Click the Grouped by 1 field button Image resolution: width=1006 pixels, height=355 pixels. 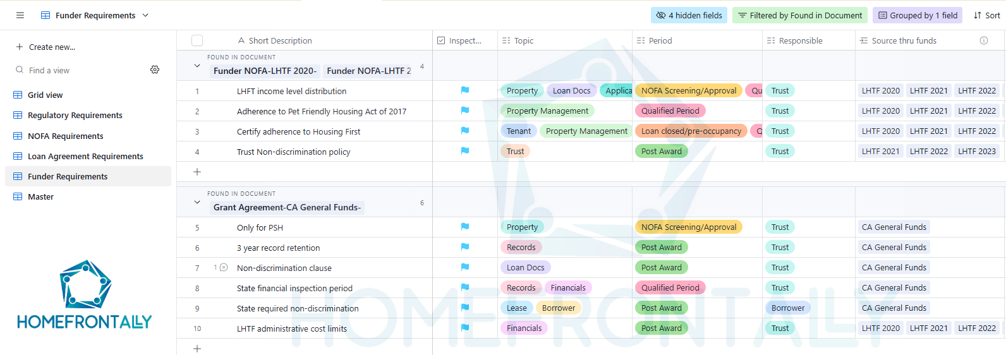pyautogui.click(x=917, y=15)
